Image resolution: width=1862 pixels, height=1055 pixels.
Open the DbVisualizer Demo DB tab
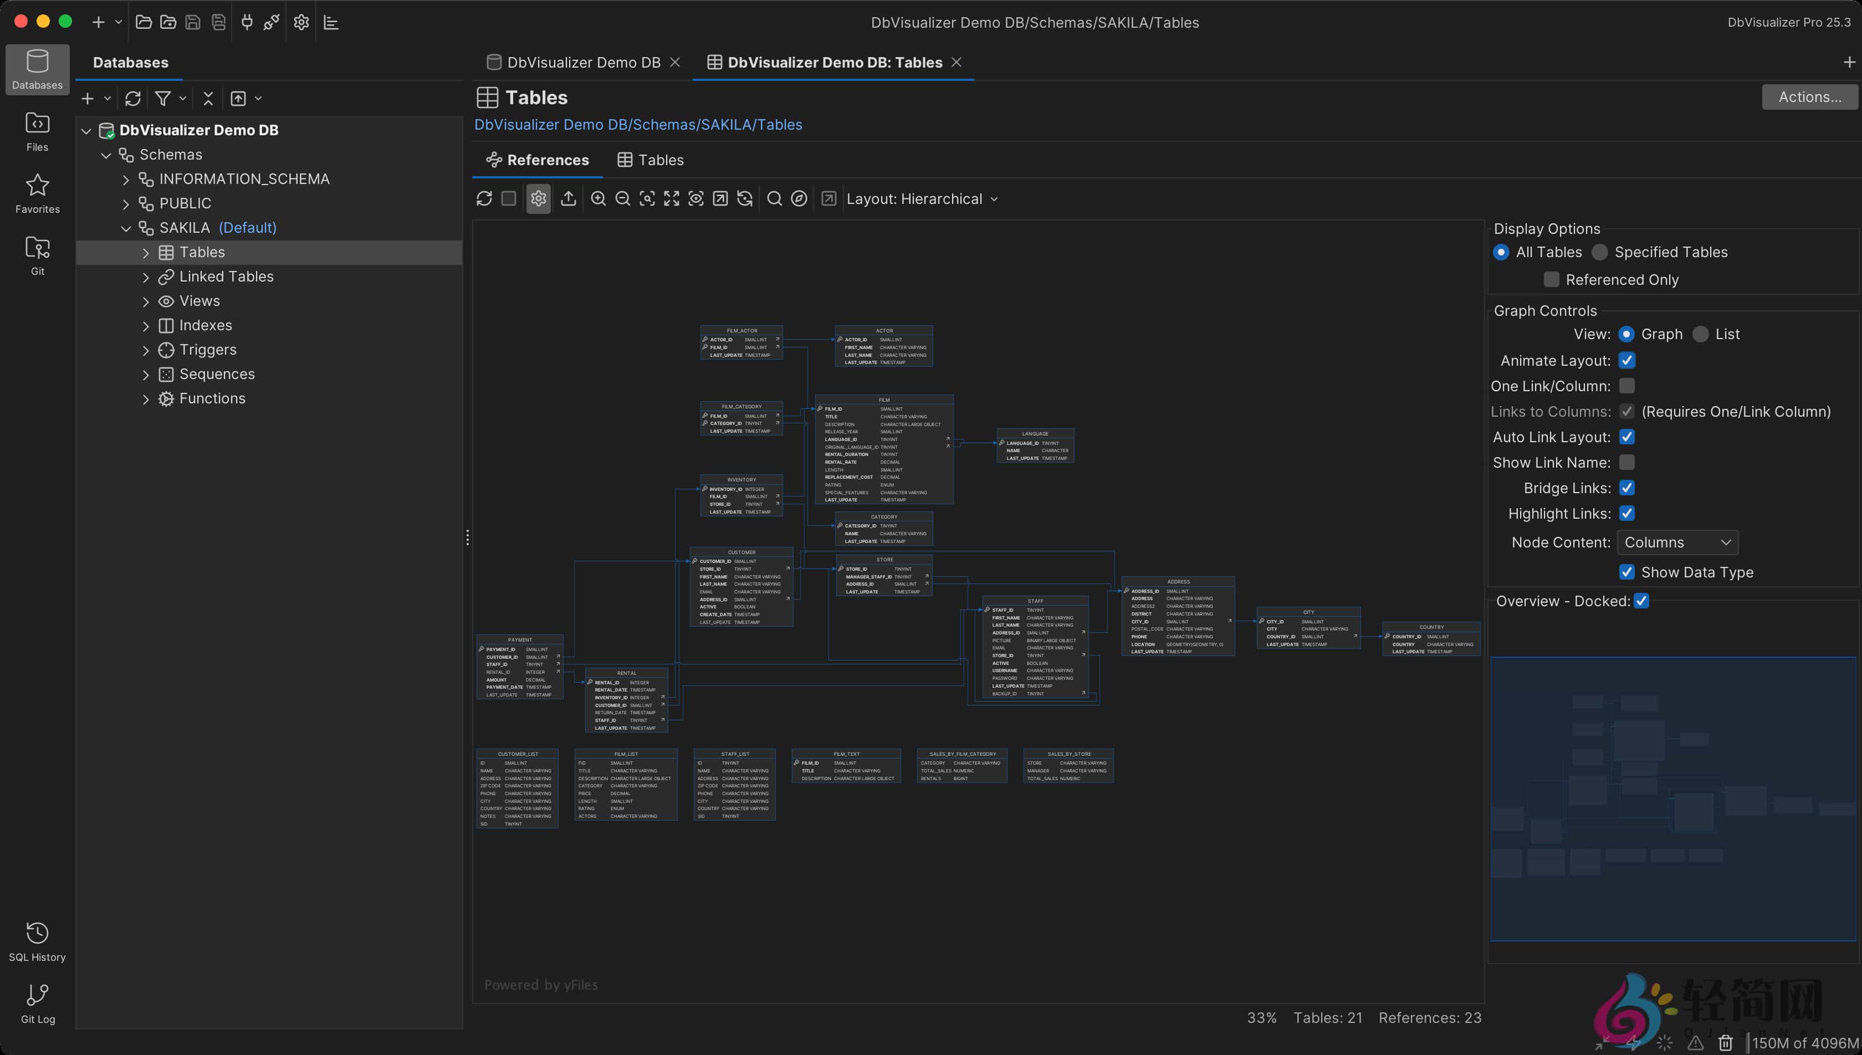(x=583, y=62)
